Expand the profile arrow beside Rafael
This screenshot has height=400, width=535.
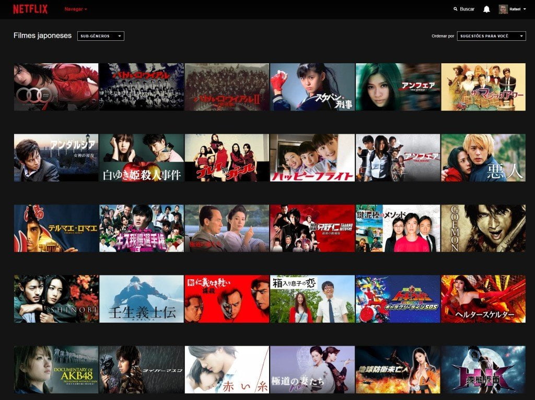(525, 9)
